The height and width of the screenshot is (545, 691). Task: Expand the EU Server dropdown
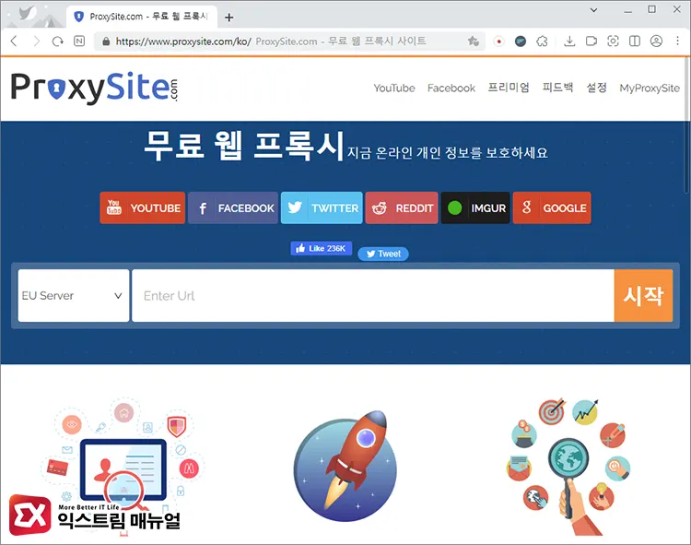[73, 296]
